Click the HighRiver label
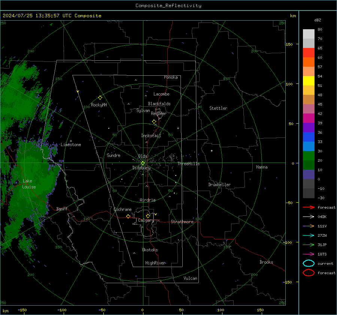This screenshot has height=315, width=337. 155,263
